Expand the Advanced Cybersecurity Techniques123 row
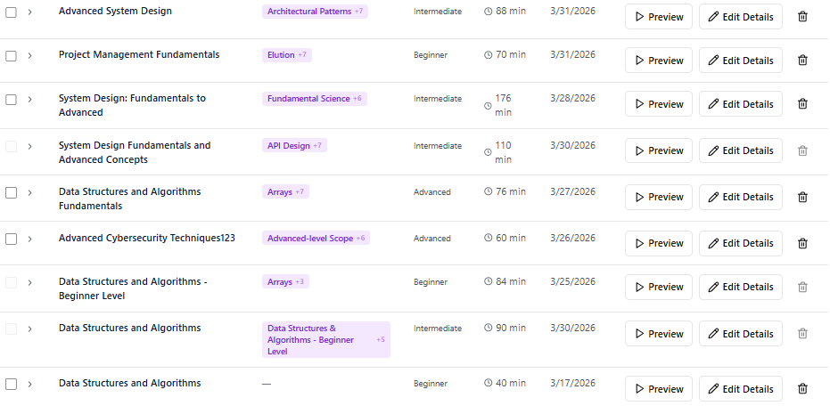This screenshot has width=830, height=414. coord(29,239)
